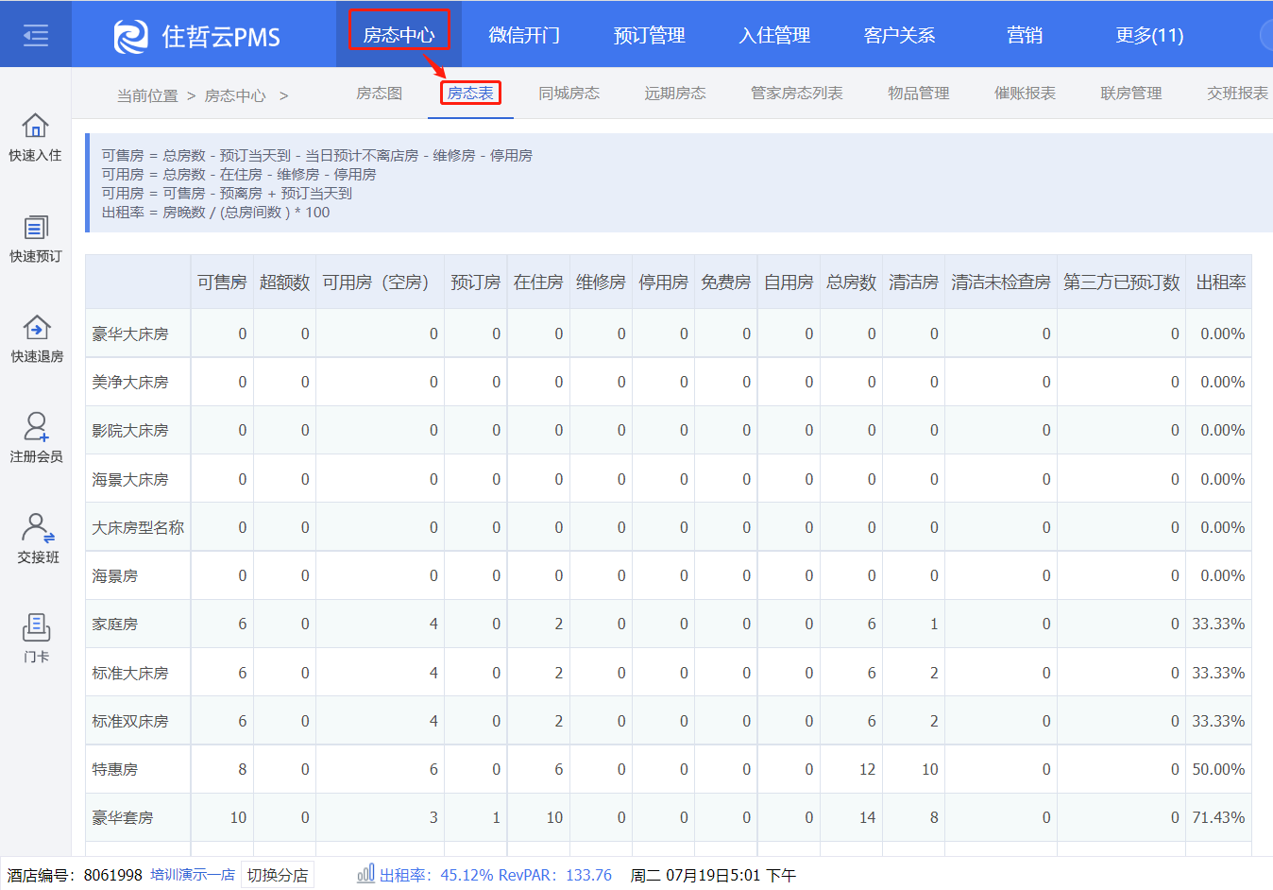Image resolution: width=1273 pixels, height=890 pixels.
Task: Click 可用房（空房）column header
Action: pyautogui.click(x=380, y=282)
